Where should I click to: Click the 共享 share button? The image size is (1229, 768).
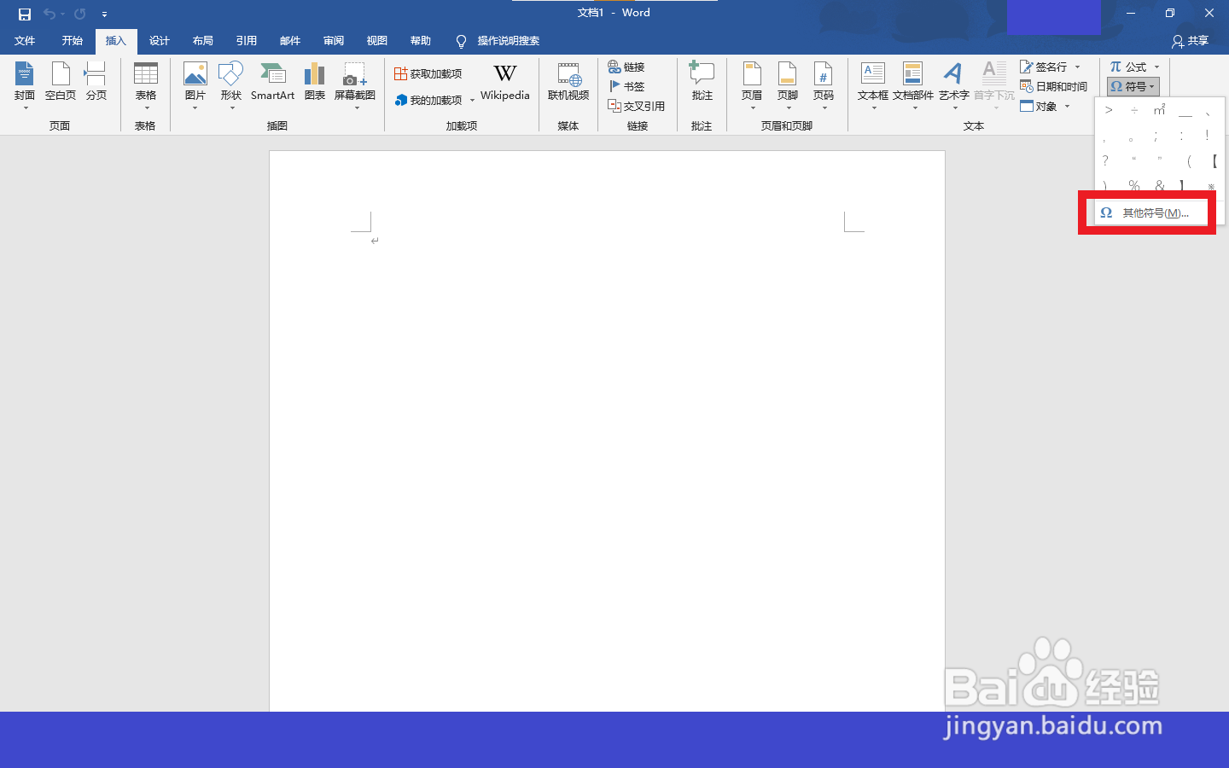pos(1191,41)
